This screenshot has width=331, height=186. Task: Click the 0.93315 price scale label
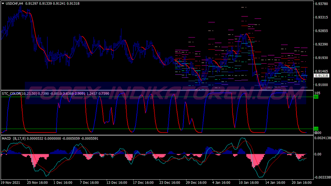[321, 17]
